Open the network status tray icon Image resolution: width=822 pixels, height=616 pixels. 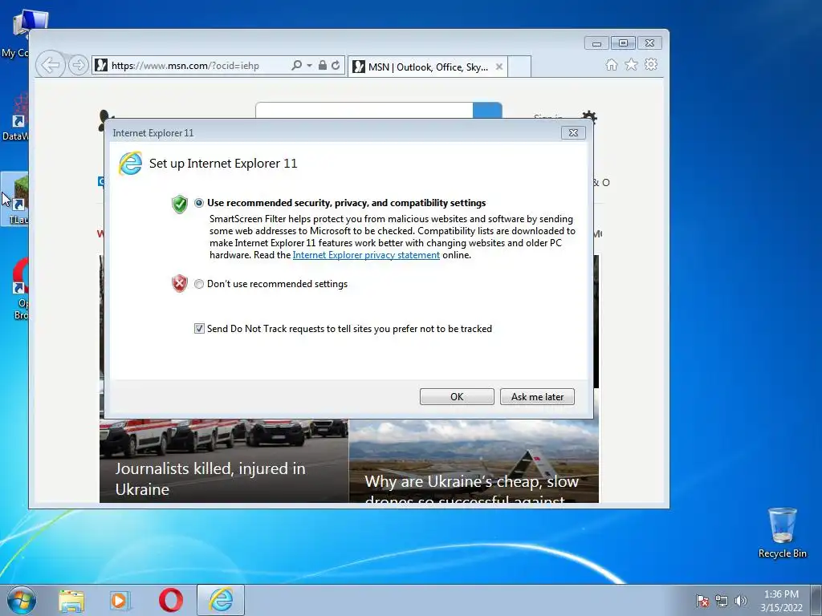(722, 601)
